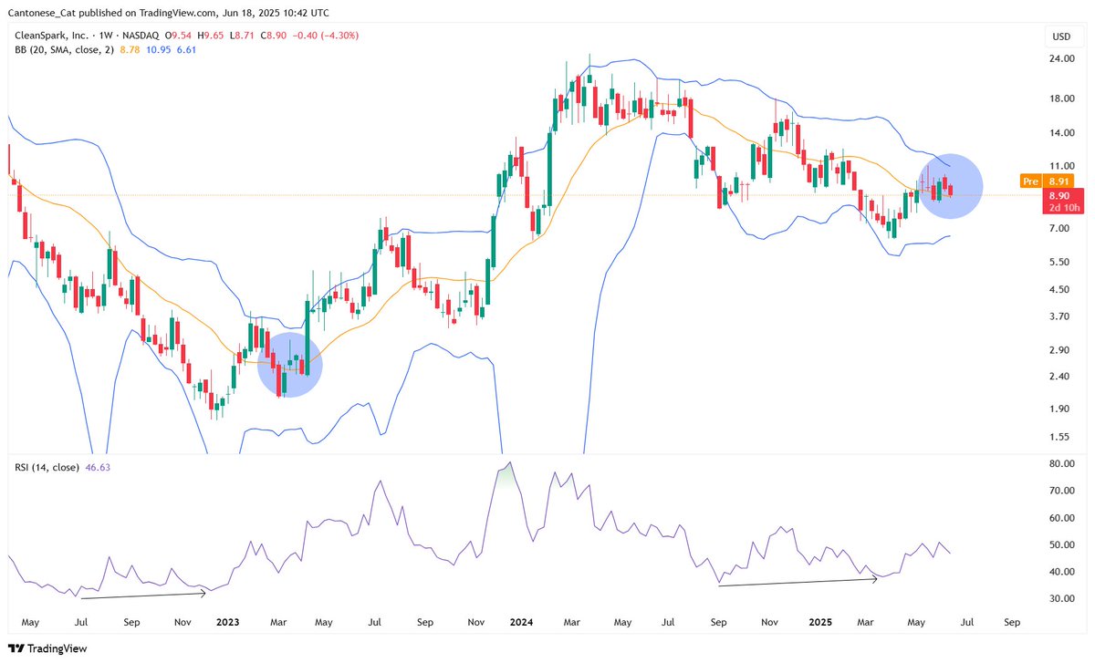The height and width of the screenshot is (663, 1095).
Task: Click the red 8.90 last price label
Action: (x=1059, y=195)
